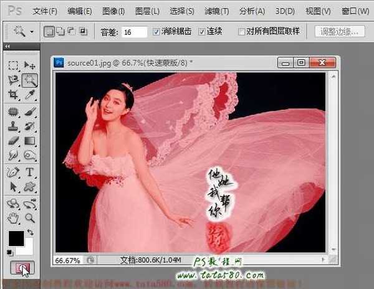Select the Zoom tool in toolbox
This screenshot has height=289, width=374.
coord(29,217)
